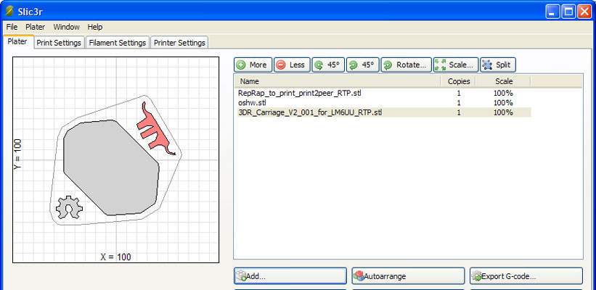The width and height of the screenshot is (596, 290).
Task: Open the File menu
Action: [12, 27]
